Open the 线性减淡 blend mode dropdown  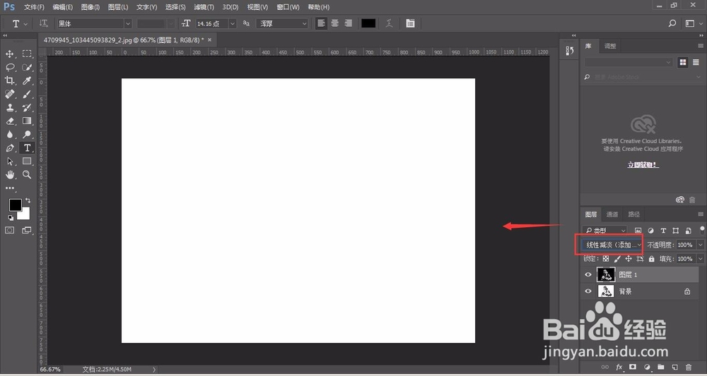tap(612, 245)
